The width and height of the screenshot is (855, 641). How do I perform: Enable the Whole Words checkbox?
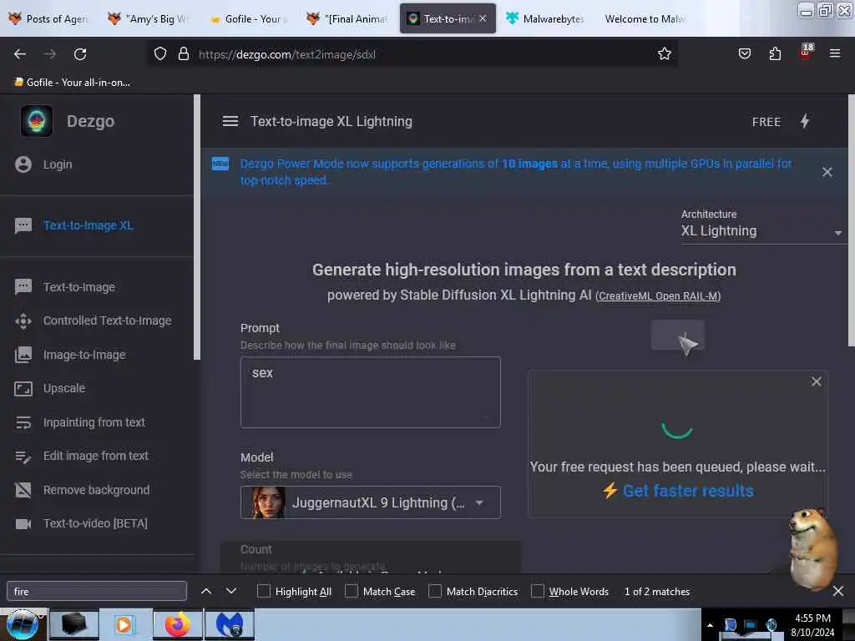click(x=538, y=592)
